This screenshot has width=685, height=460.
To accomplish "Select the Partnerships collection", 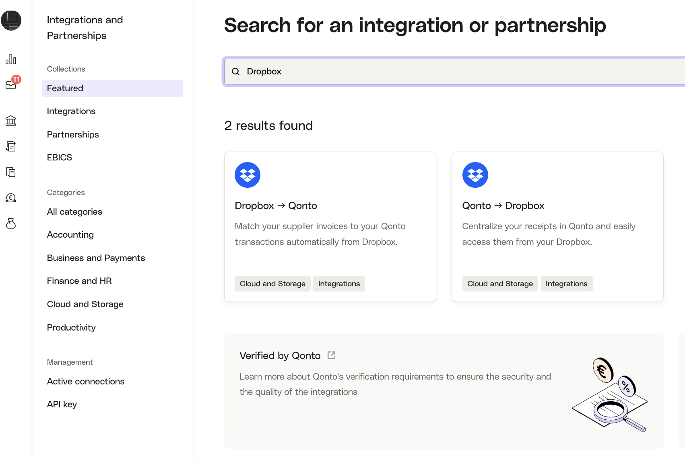I will pos(73,135).
